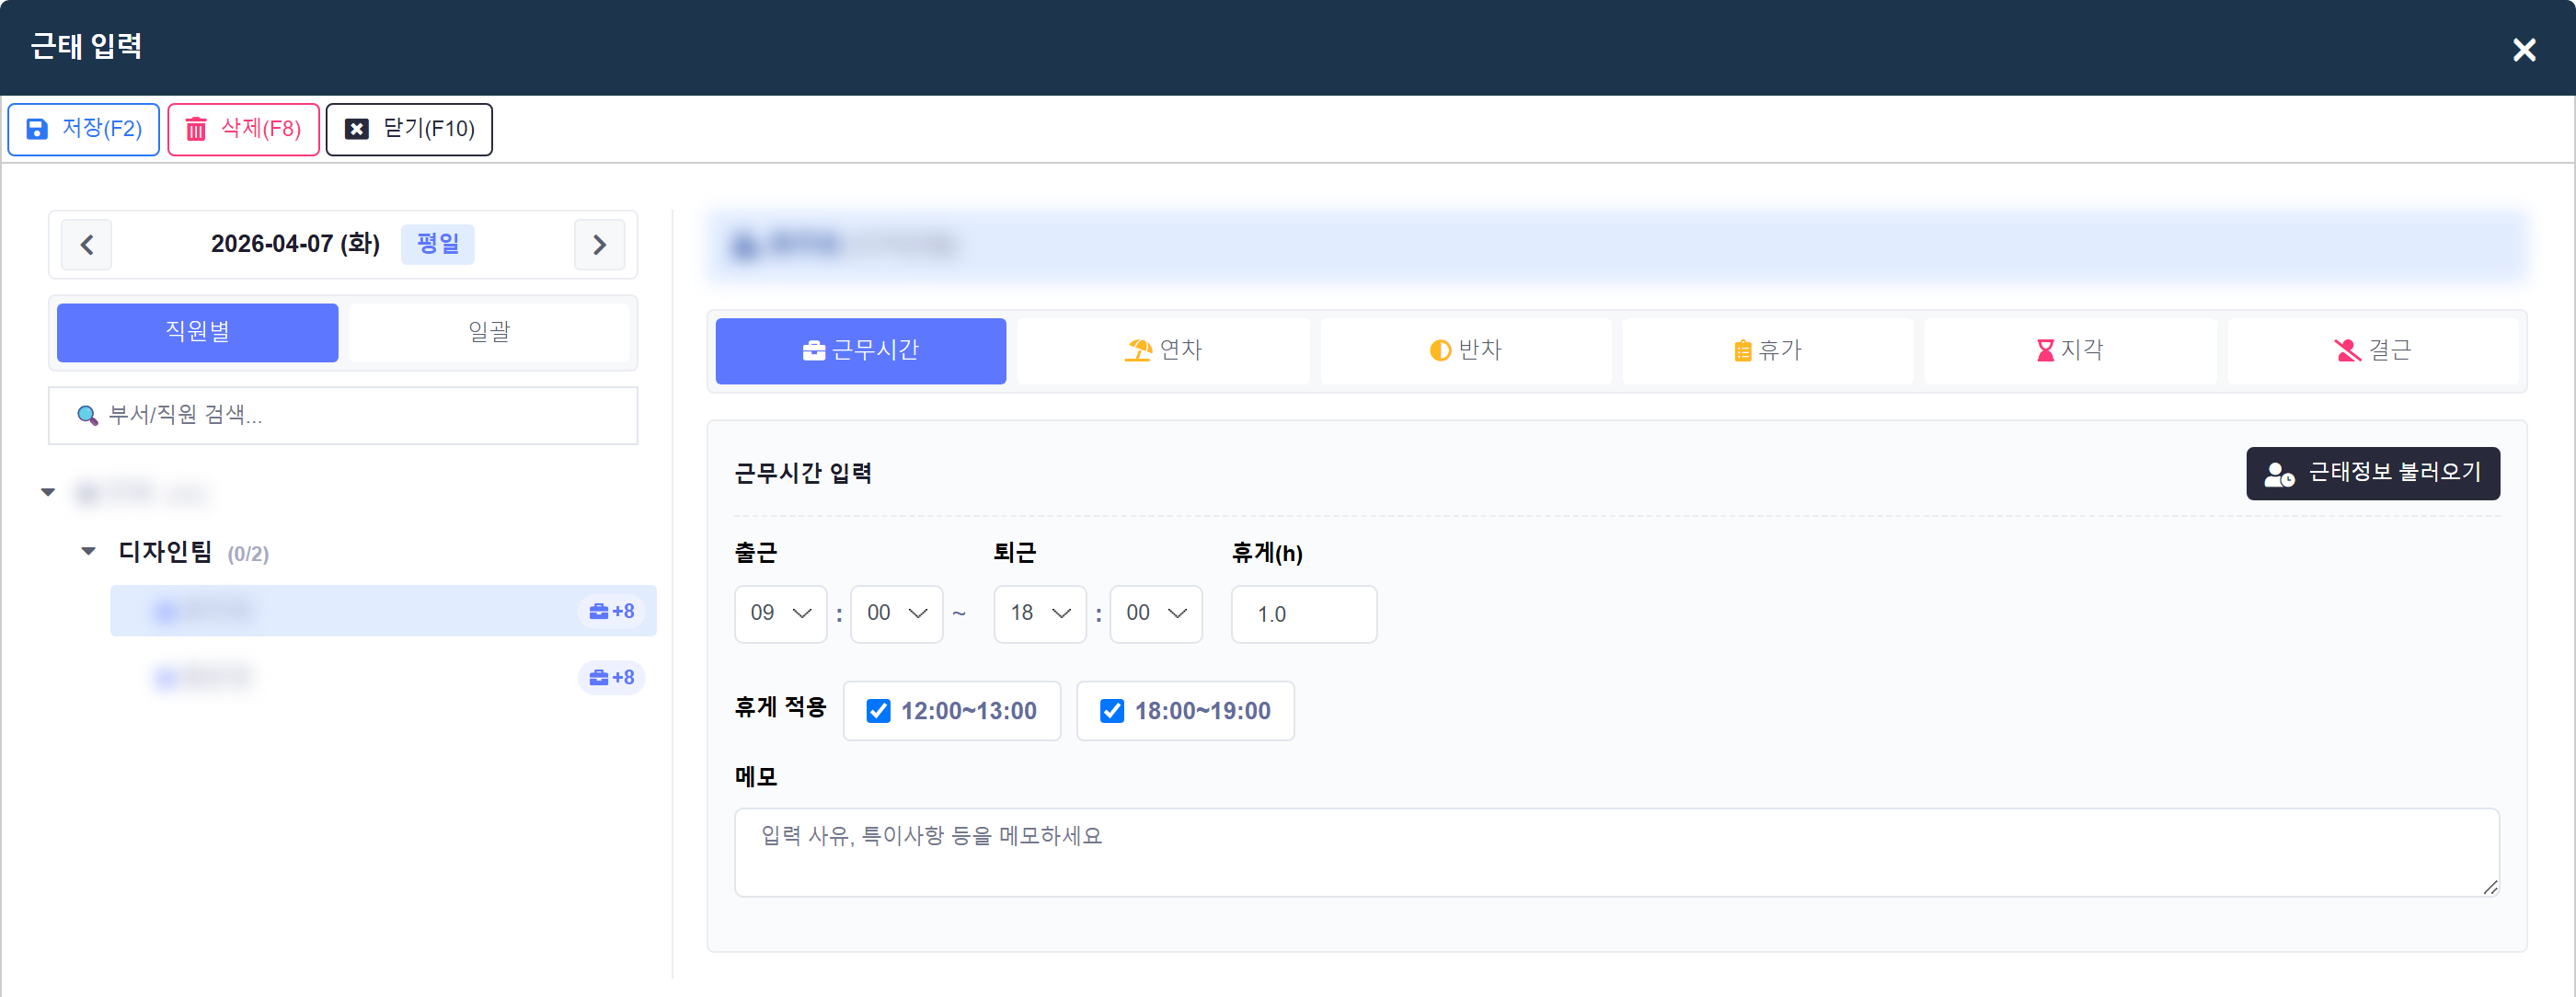The image size is (2576, 997).
Task: Collapse the top-level company tree node
Action: [x=48, y=492]
